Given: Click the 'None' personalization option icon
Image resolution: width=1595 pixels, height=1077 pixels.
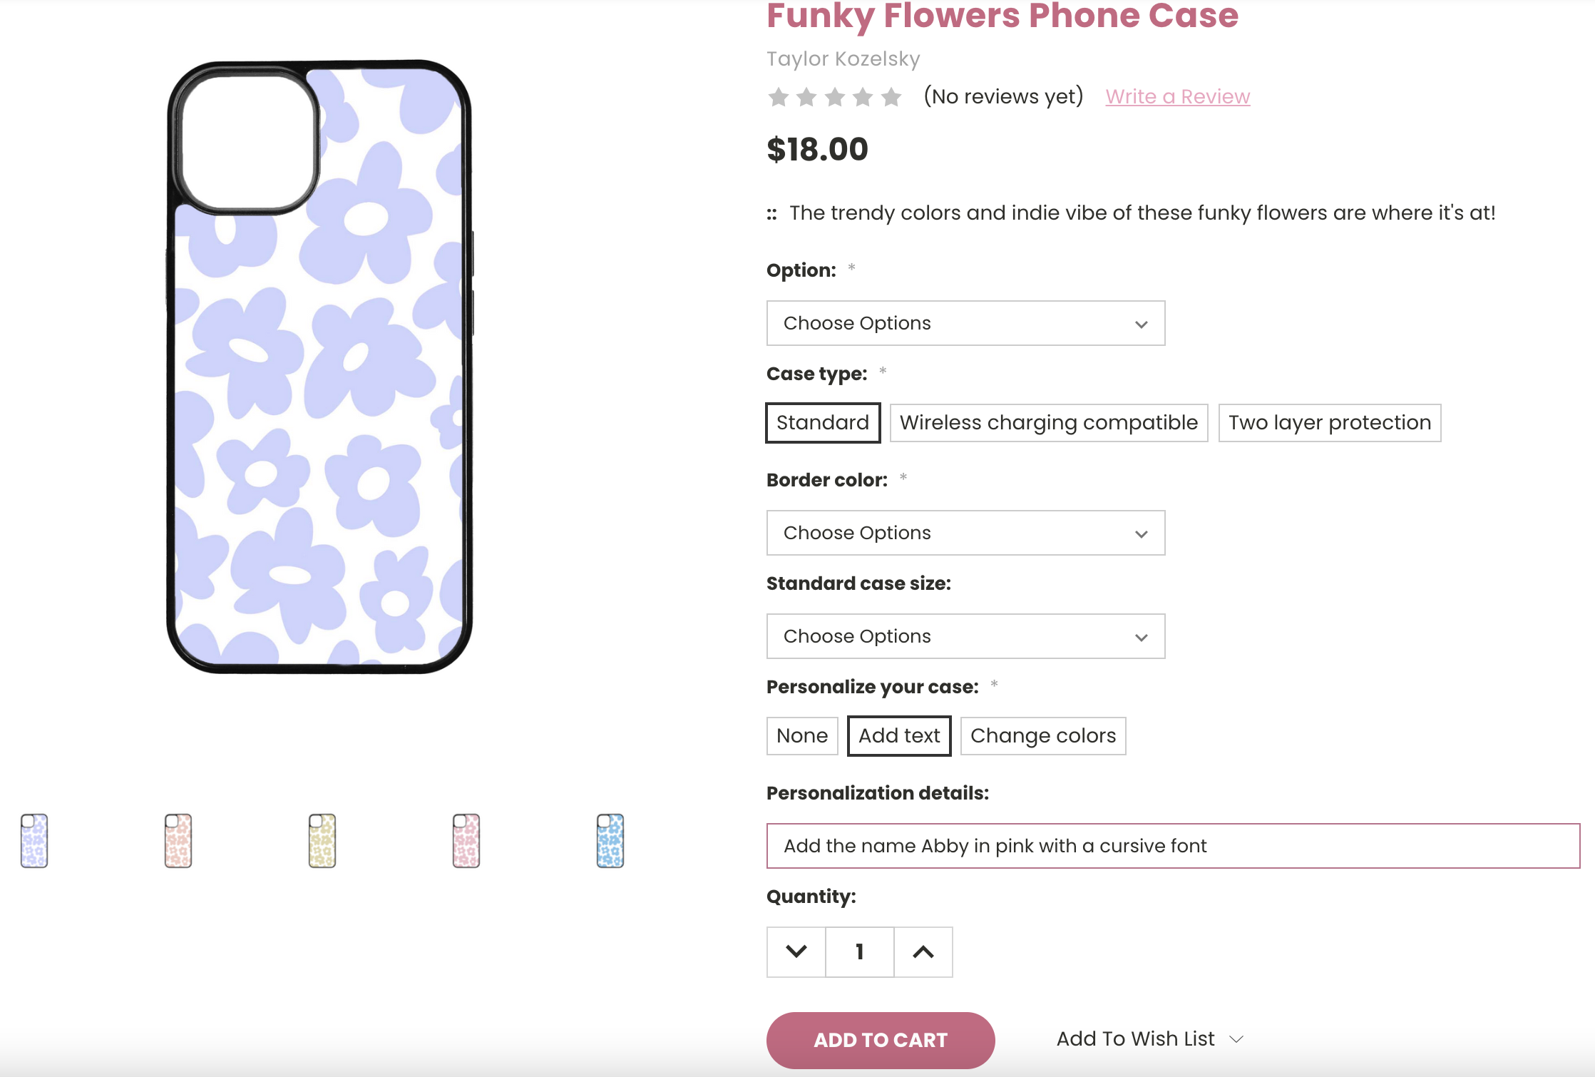Looking at the screenshot, I should pyautogui.click(x=801, y=735).
